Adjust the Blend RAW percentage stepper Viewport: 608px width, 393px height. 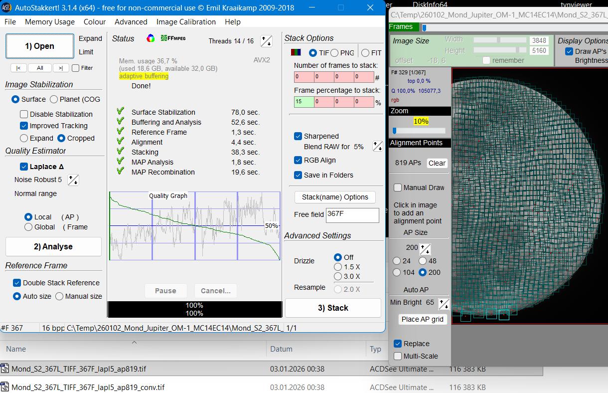coord(377,147)
